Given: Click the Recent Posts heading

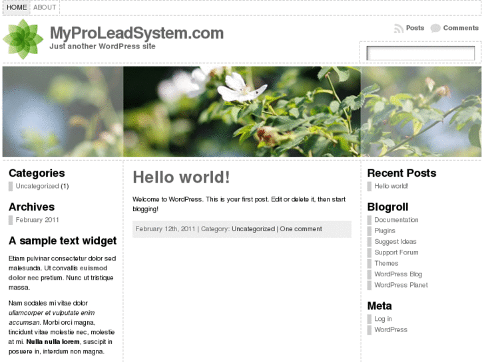Looking at the screenshot, I should click(401, 173).
